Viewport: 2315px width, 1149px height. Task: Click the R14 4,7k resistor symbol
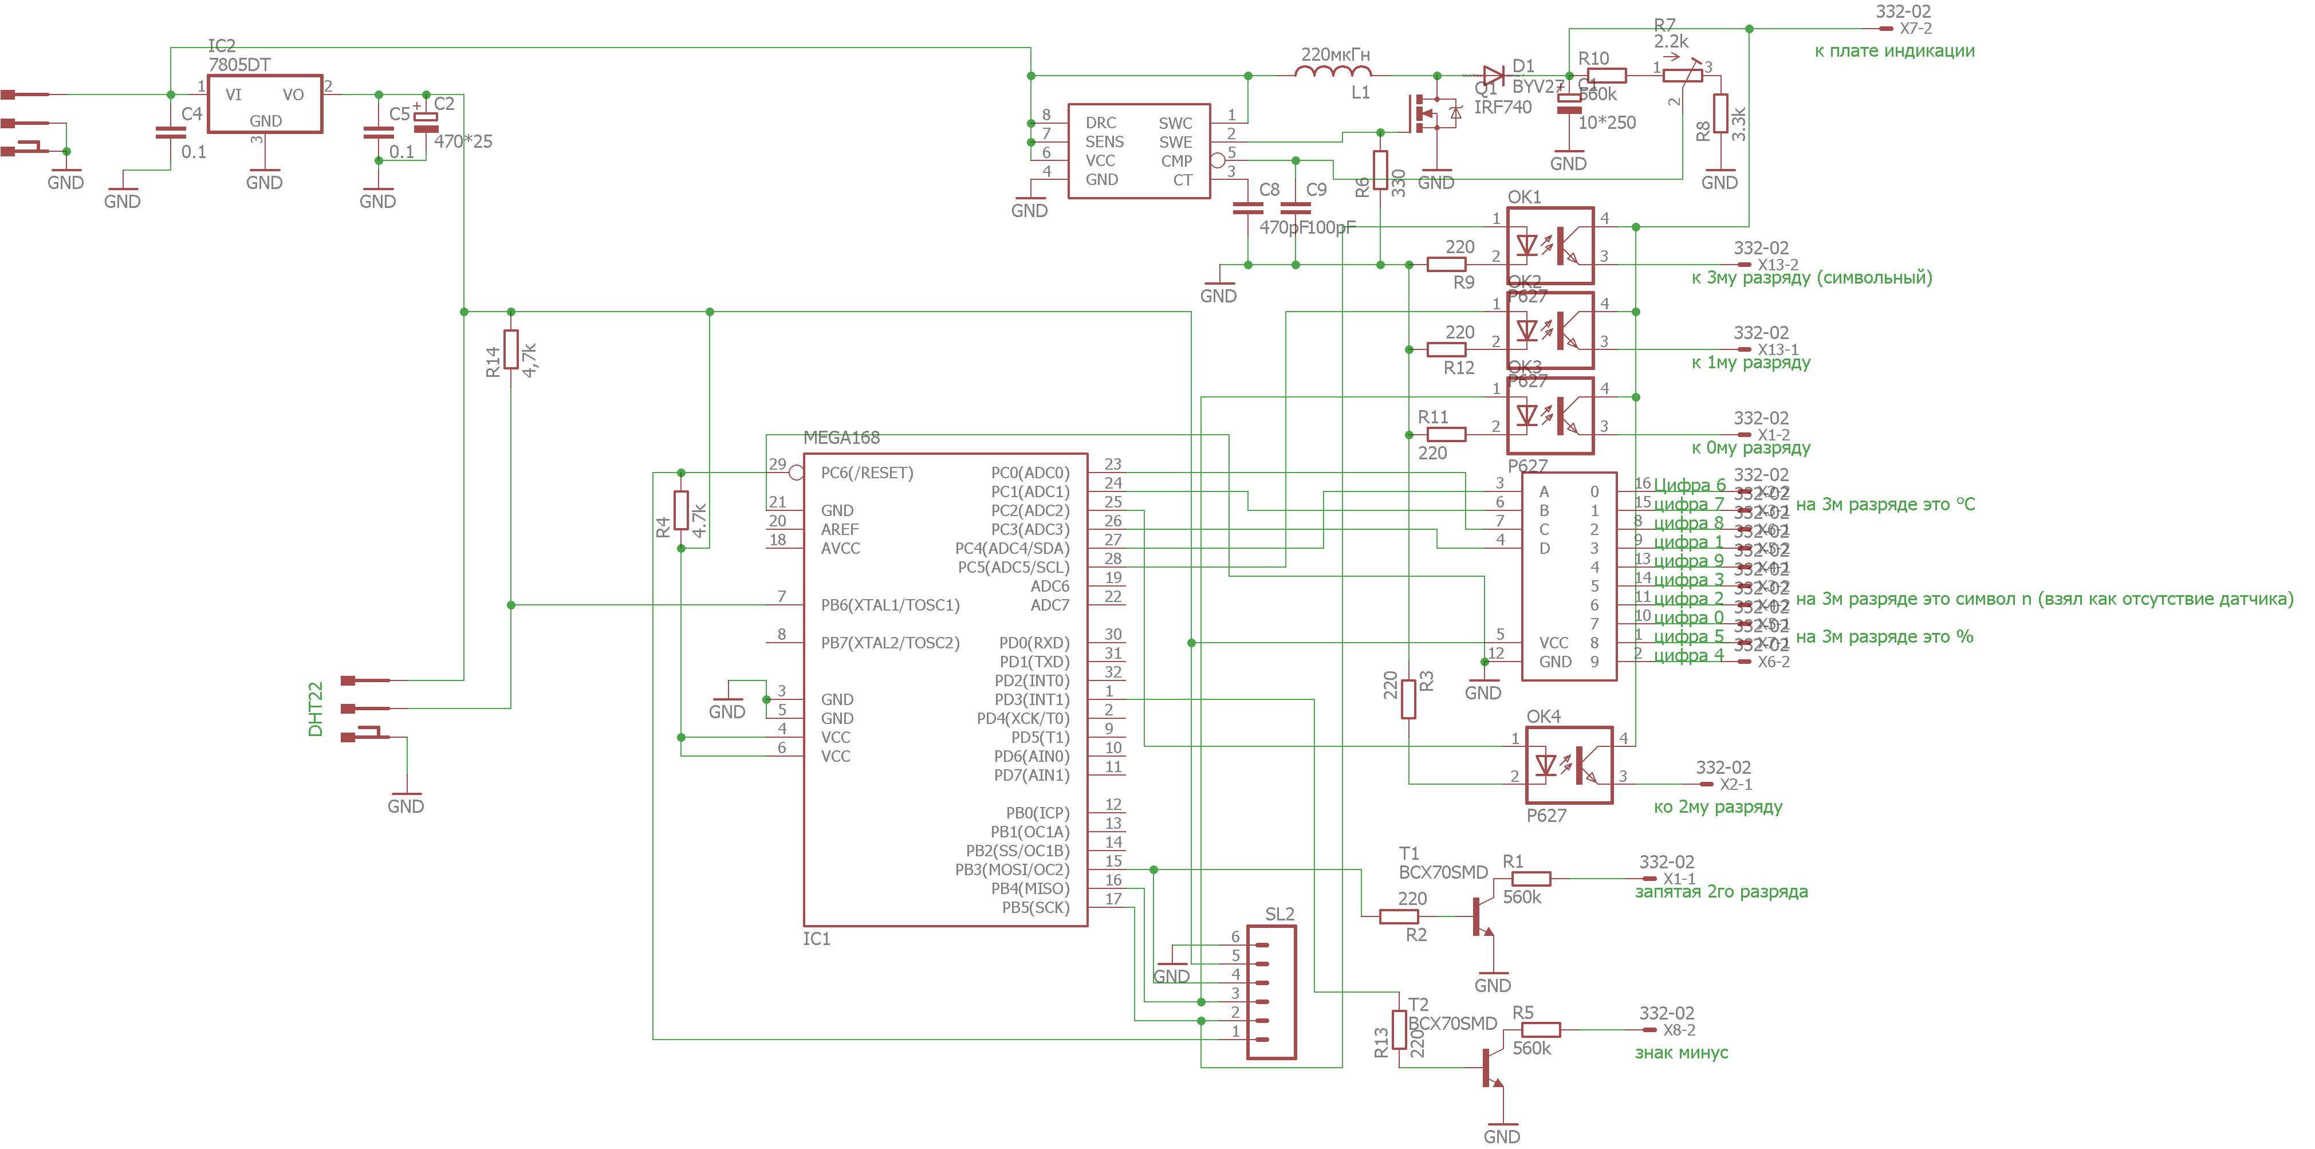pos(510,349)
